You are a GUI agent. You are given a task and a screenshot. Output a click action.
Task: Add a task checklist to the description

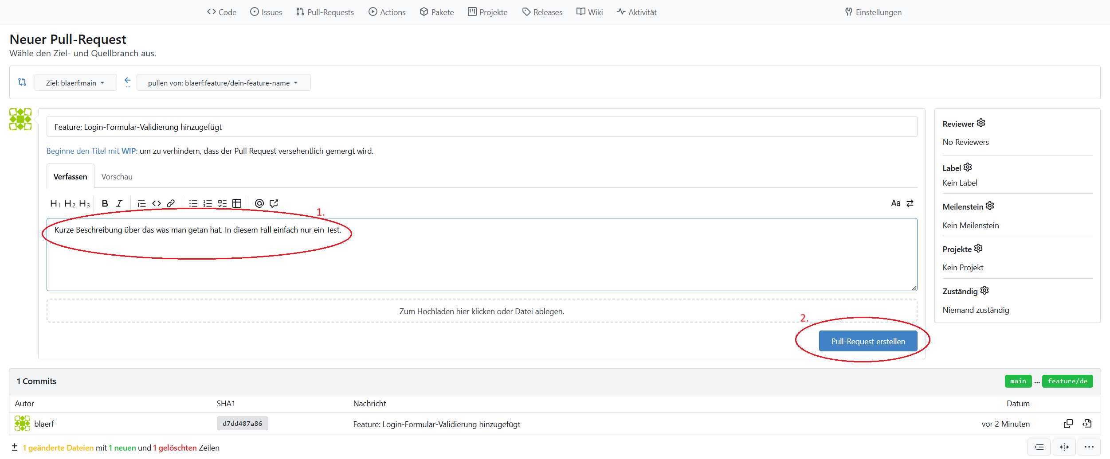click(x=222, y=203)
